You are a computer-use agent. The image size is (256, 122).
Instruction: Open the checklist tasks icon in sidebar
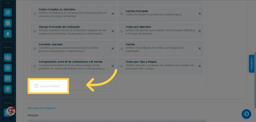8,23
